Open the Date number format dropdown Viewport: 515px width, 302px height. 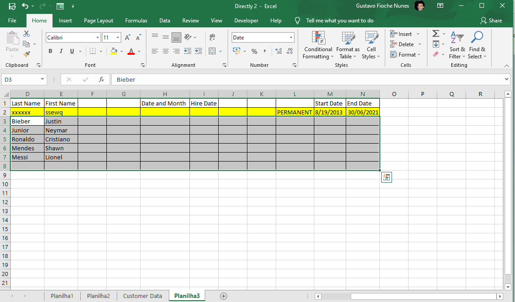pyautogui.click(x=291, y=37)
